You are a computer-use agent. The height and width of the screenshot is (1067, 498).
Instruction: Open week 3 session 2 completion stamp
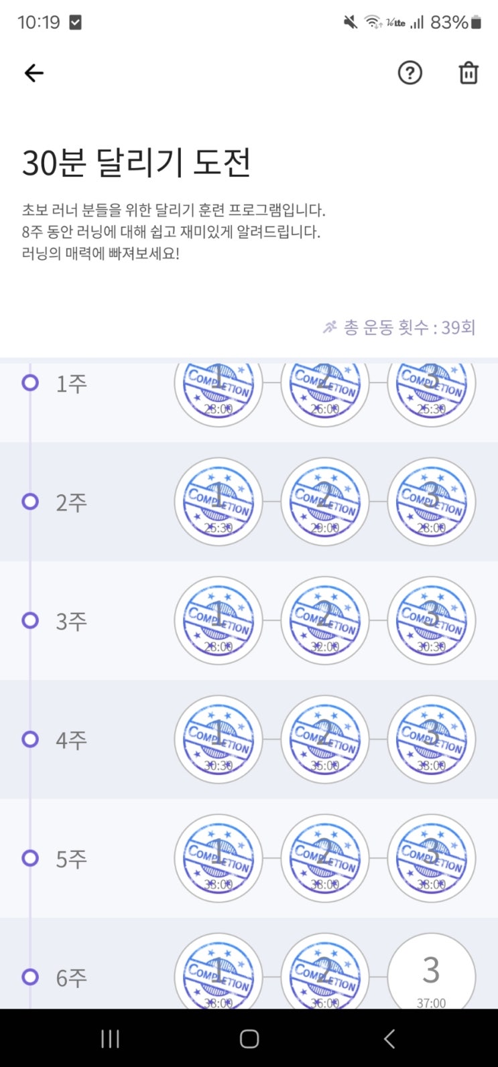324,620
